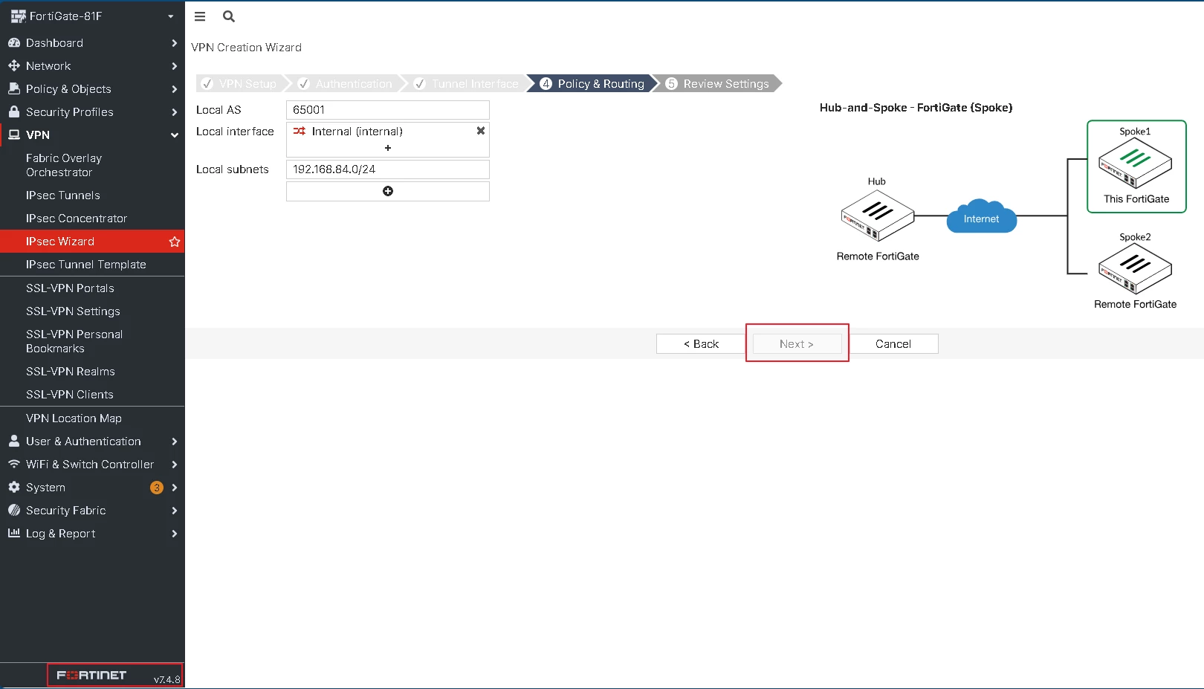The image size is (1204, 689).
Task: Click the User & Authentication person icon
Action: pyautogui.click(x=14, y=441)
